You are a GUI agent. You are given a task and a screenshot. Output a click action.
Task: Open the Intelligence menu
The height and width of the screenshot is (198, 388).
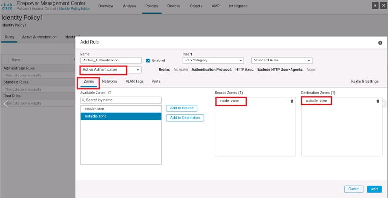[238, 6]
